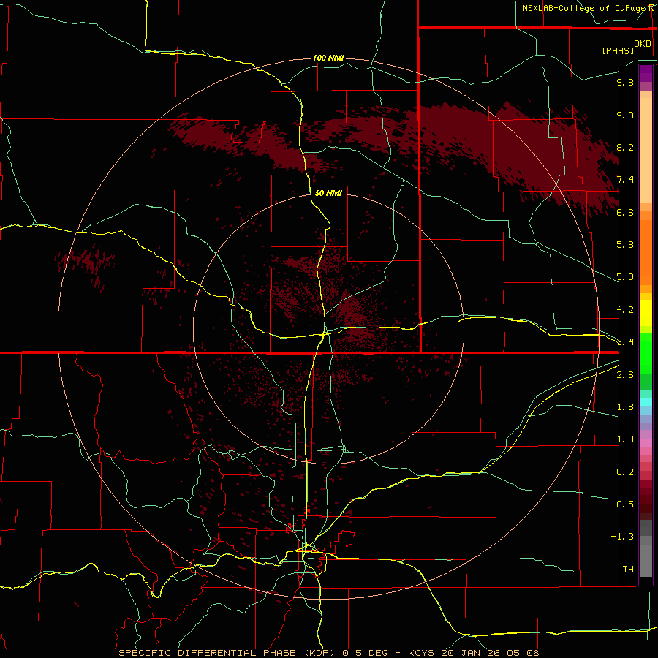Click the 3.4 value on color scale

coord(625,342)
